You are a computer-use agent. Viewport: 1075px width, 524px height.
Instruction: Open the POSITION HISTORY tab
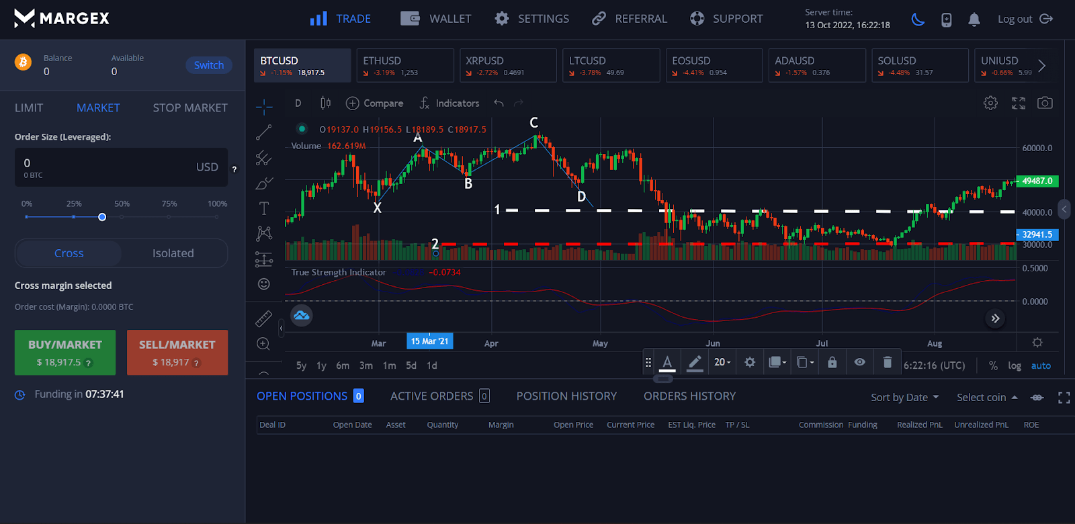tap(566, 396)
